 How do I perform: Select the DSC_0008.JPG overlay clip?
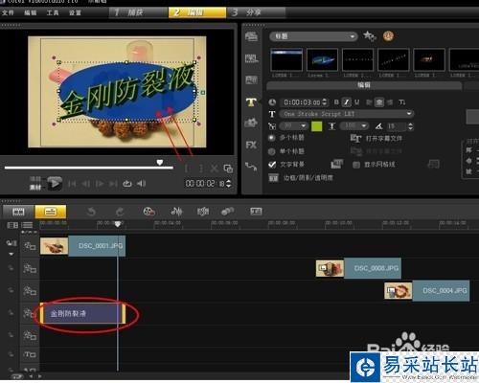point(358,268)
